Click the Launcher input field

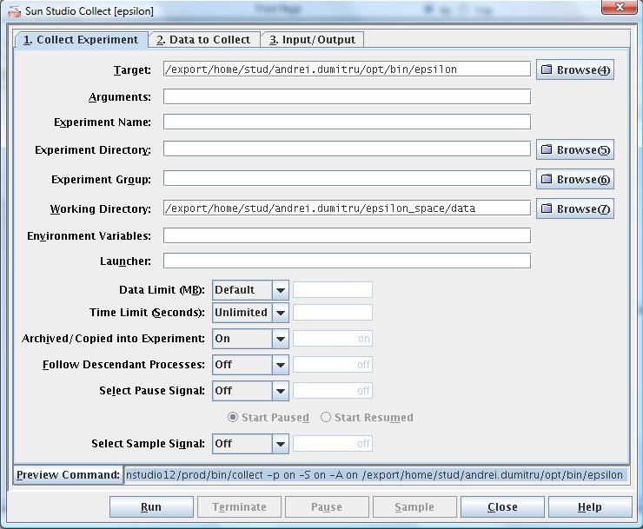click(347, 261)
